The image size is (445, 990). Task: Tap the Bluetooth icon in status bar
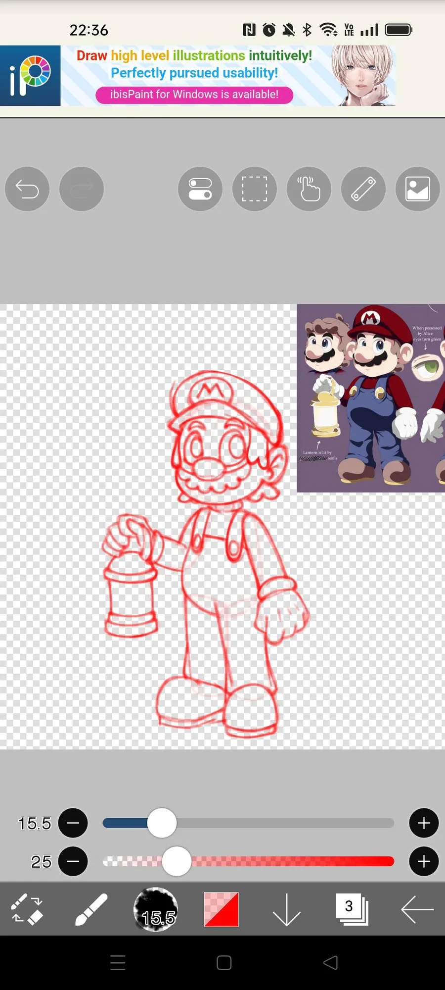(x=307, y=30)
